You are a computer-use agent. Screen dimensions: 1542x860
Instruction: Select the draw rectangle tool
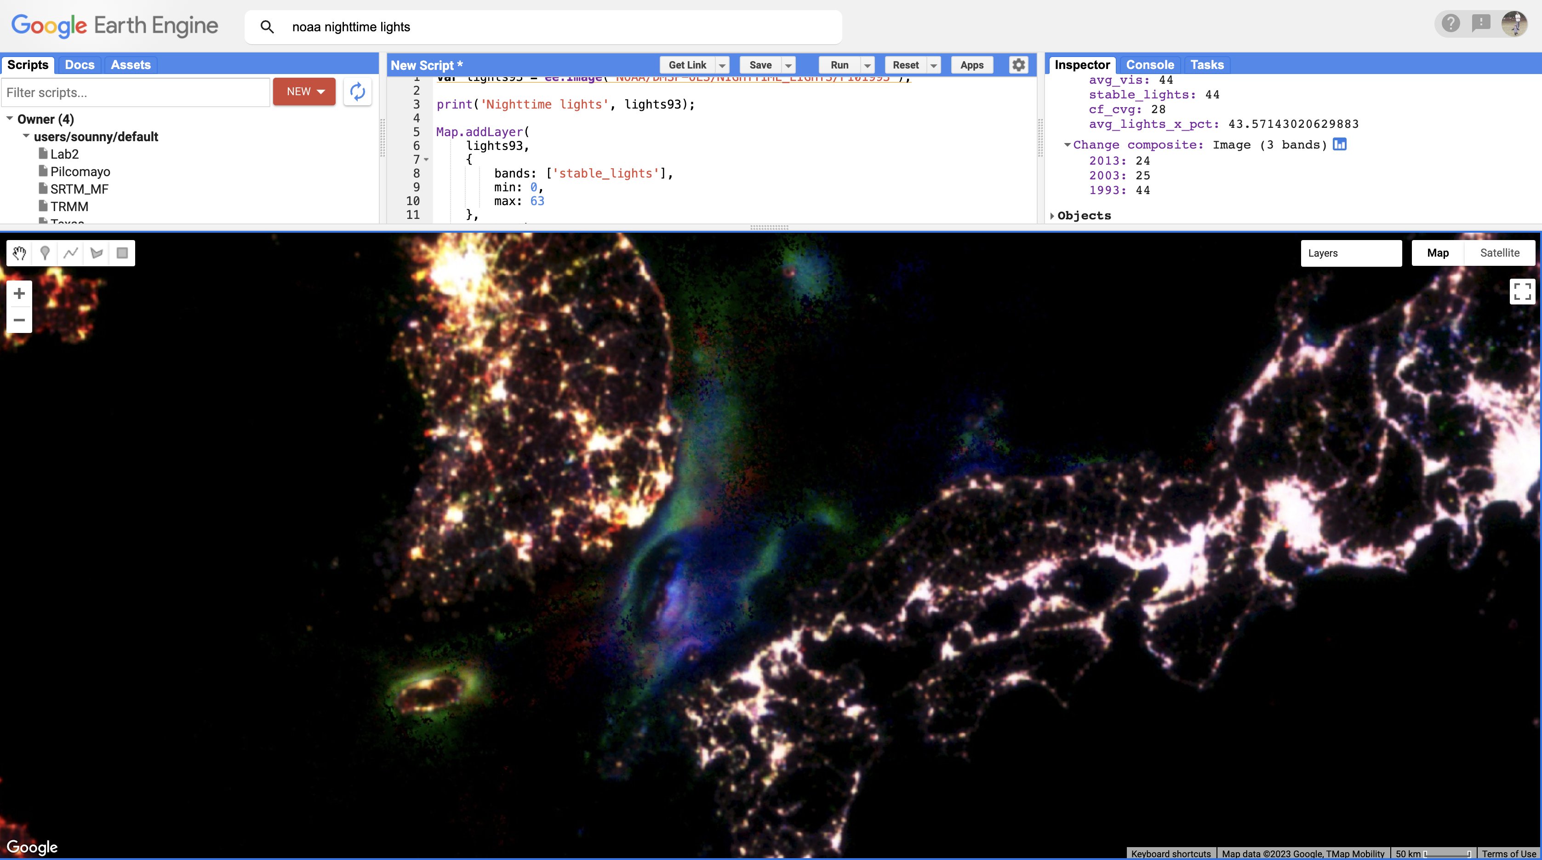[x=122, y=253]
